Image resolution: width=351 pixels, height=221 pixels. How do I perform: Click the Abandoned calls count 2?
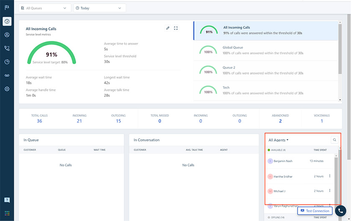280,121
